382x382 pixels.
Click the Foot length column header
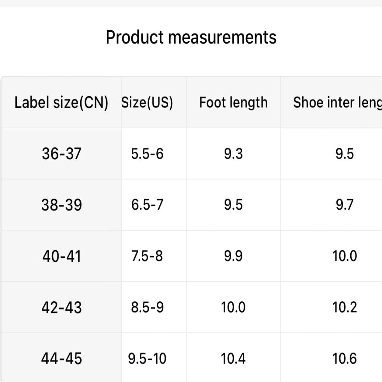tap(234, 102)
